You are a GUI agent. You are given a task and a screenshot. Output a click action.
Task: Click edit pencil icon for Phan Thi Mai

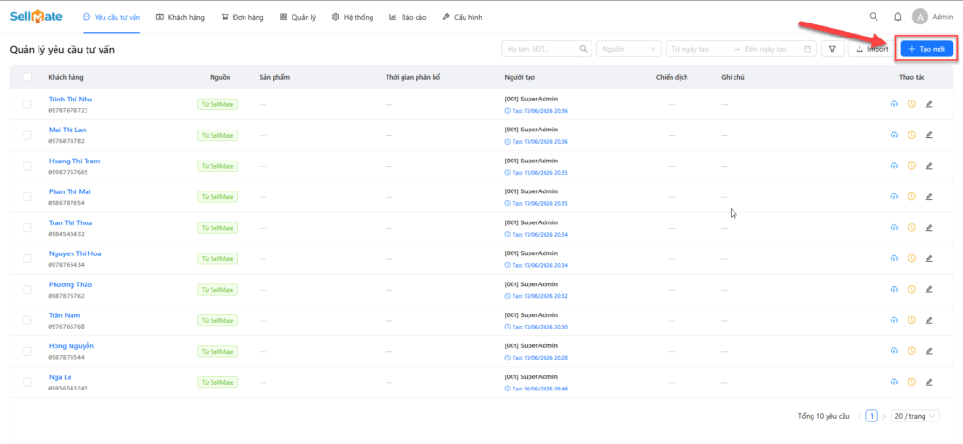tap(928, 196)
